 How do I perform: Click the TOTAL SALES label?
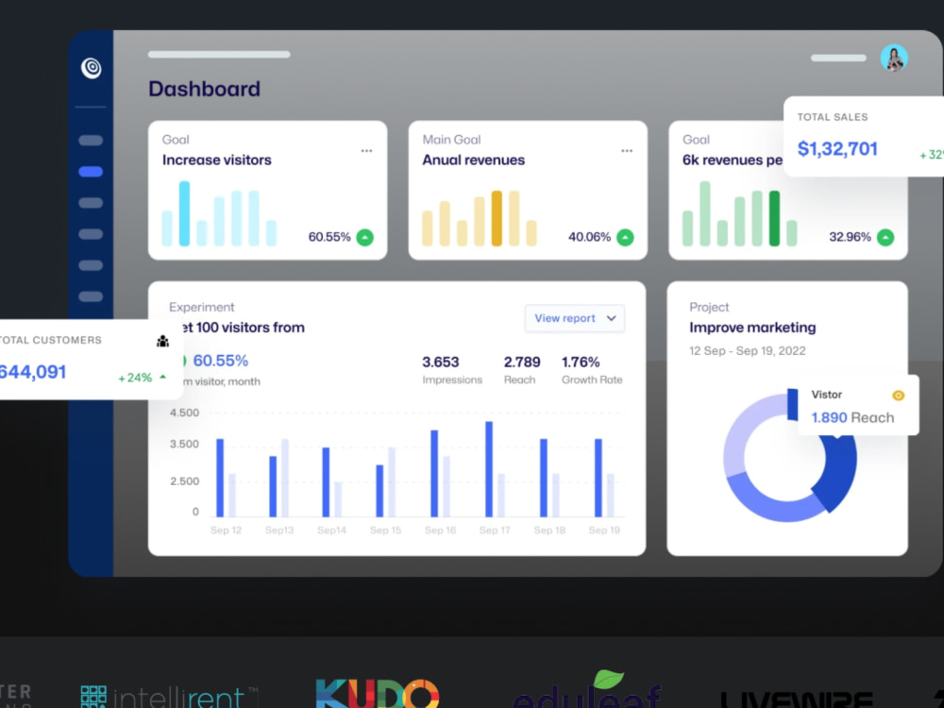pos(833,117)
